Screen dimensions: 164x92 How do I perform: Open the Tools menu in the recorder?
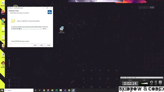tap(131, 78)
